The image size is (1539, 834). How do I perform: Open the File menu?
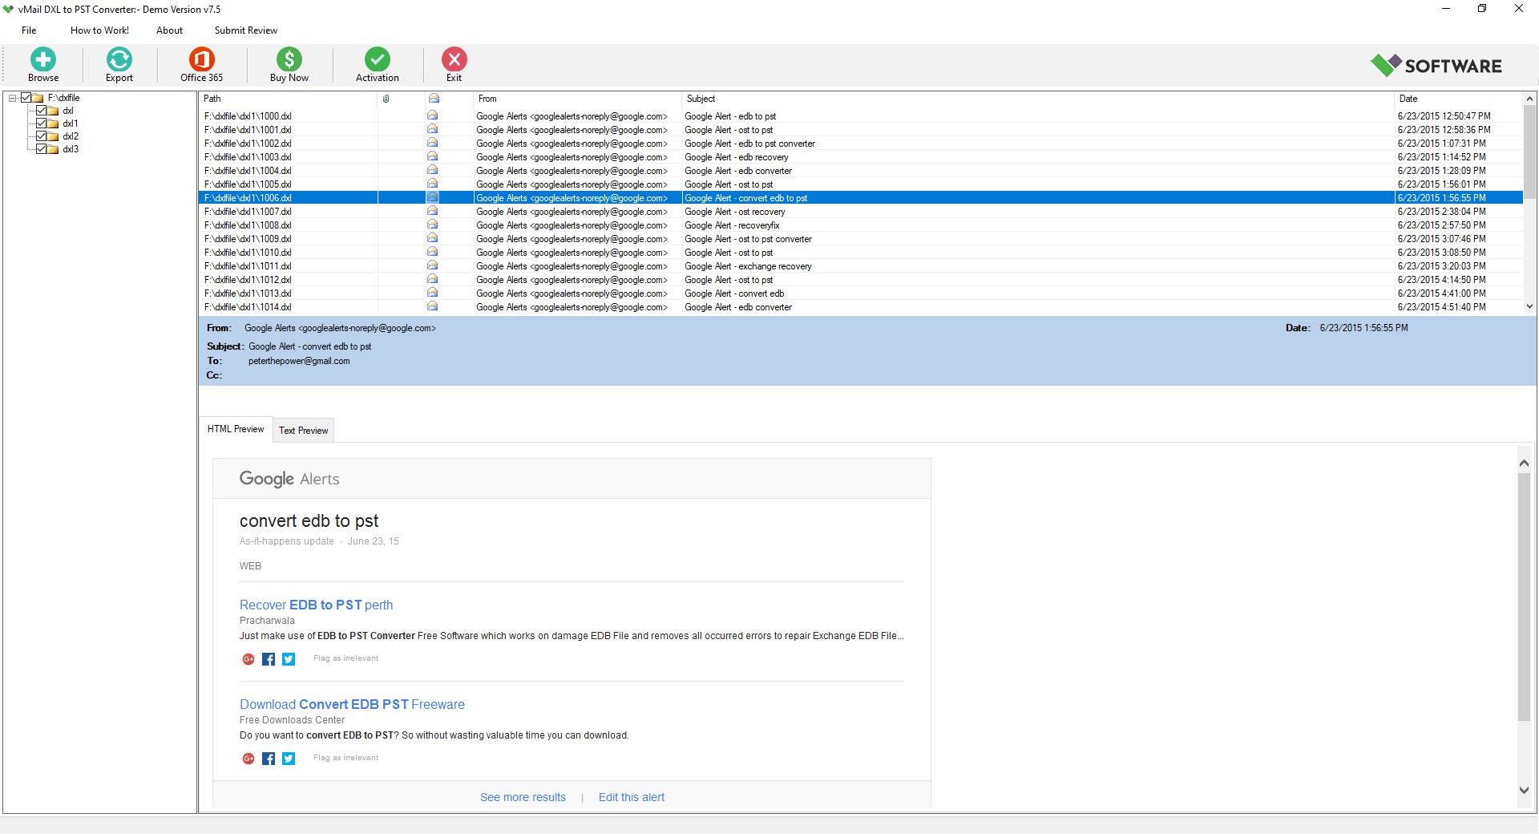pyautogui.click(x=29, y=30)
